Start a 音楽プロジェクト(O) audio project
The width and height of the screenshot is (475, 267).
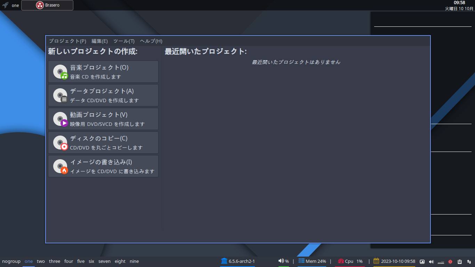pyautogui.click(x=103, y=72)
